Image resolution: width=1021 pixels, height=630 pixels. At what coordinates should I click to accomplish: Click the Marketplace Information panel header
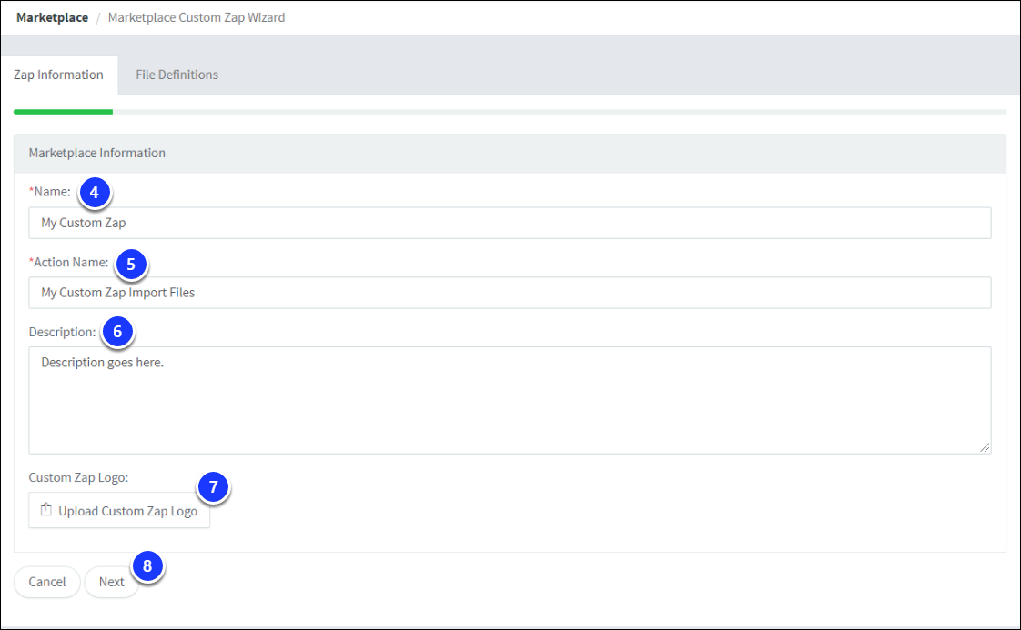tap(510, 153)
